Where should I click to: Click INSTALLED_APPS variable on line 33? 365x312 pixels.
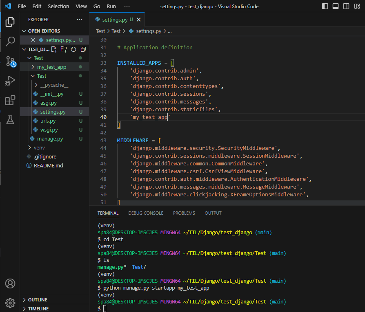tap(139, 63)
